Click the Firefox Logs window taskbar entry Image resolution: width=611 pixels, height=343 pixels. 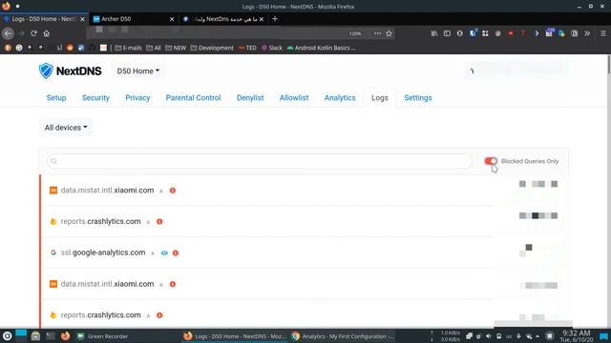236,336
